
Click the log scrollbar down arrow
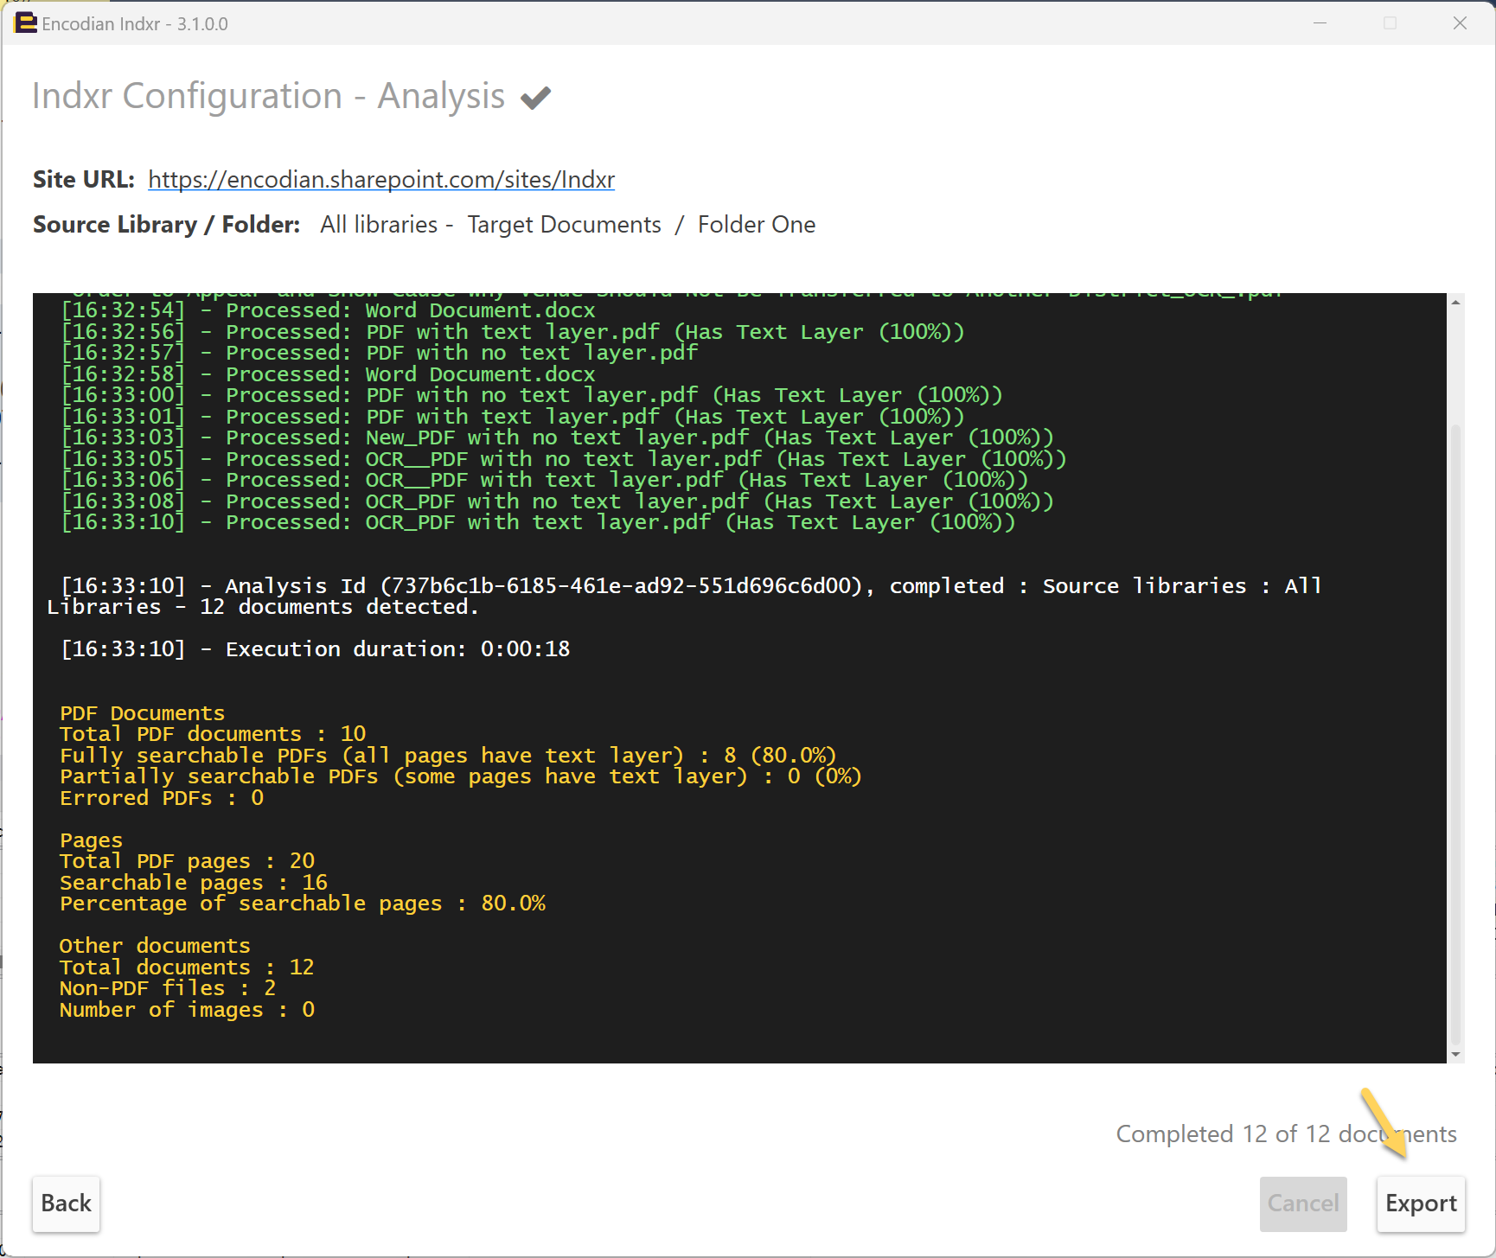pyautogui.click(x=1455, y=1054)
